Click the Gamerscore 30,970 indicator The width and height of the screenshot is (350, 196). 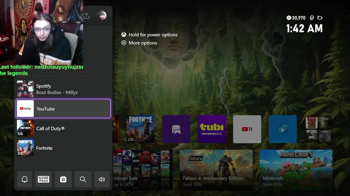point(296,18)
